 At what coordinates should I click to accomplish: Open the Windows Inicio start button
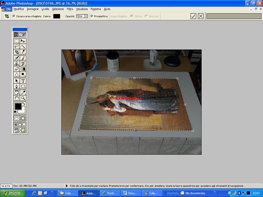[13, 193]
